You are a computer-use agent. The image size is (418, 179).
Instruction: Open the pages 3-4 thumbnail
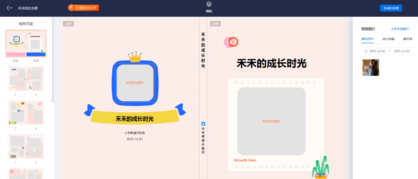tap(26, 112)
